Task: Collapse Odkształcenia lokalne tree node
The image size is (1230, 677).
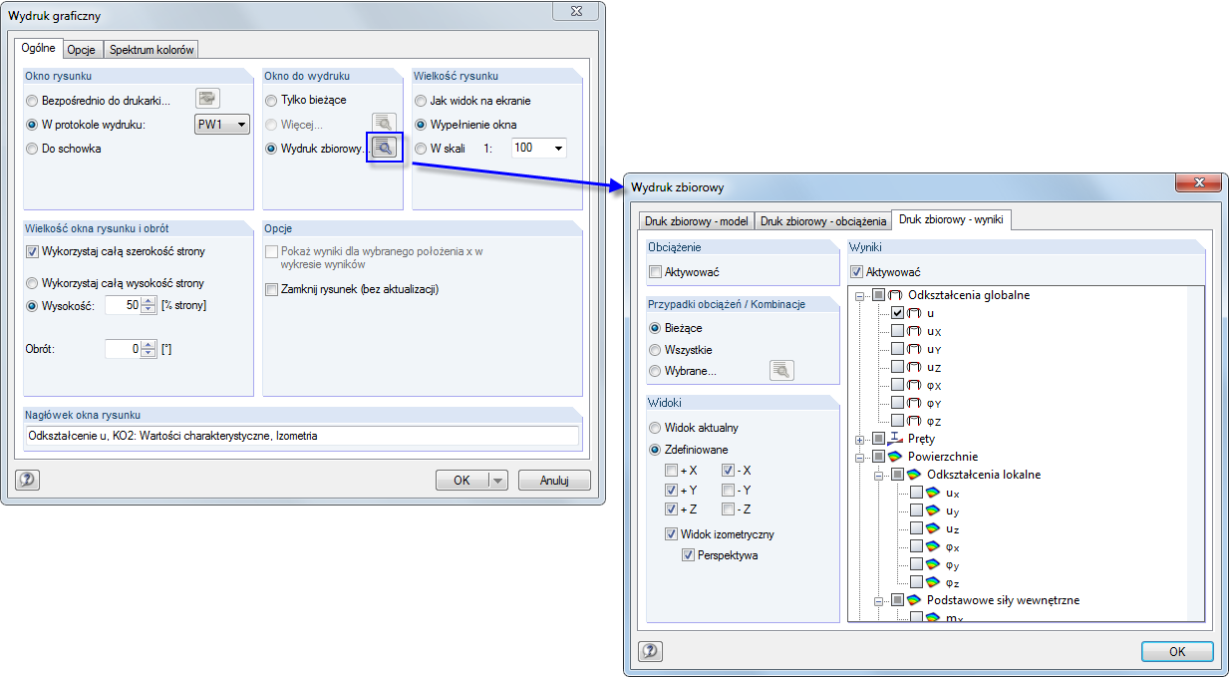Action: (879, 475)
